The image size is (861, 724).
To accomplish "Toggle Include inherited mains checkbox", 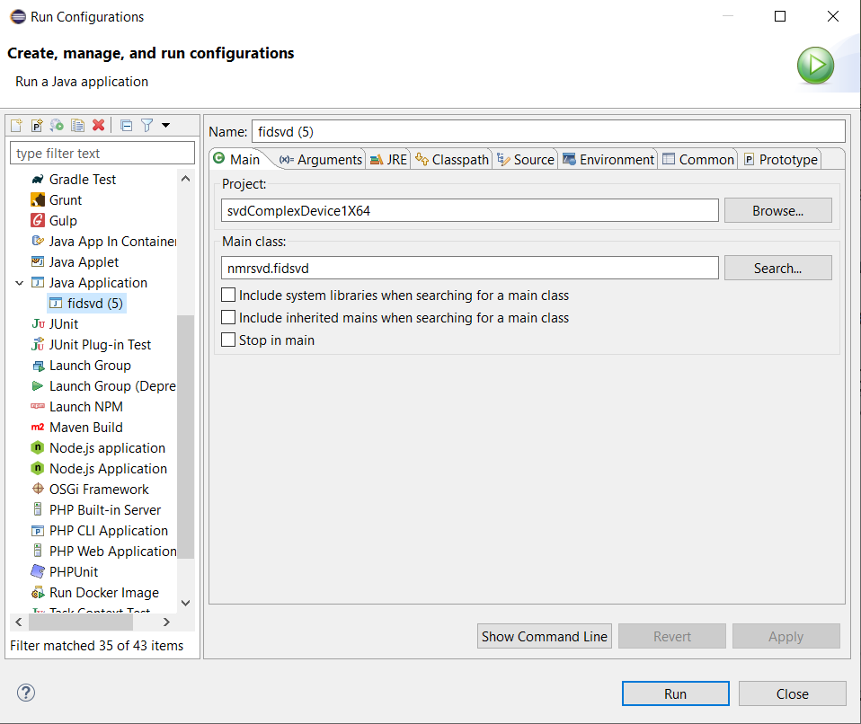I will pyautogui.click(x=229, y=318).
